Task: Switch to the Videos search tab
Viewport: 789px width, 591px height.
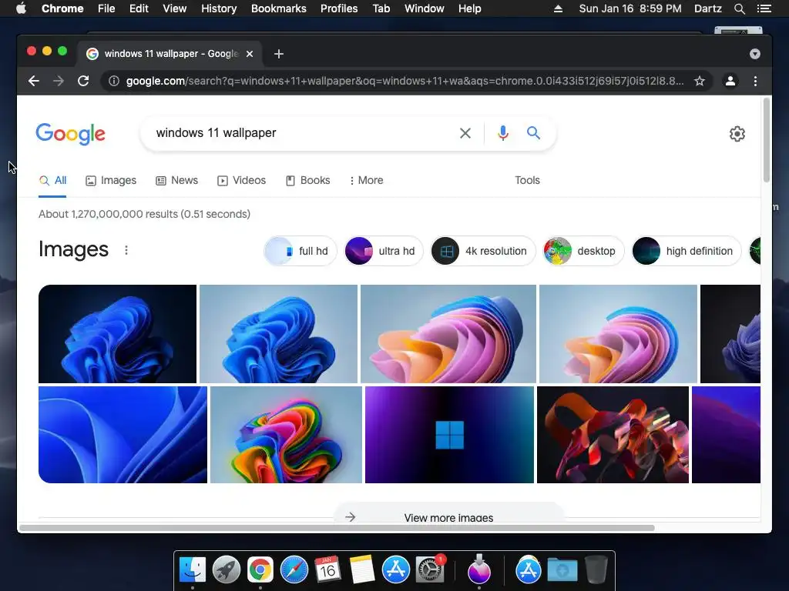Action: [x=241, y=180]
